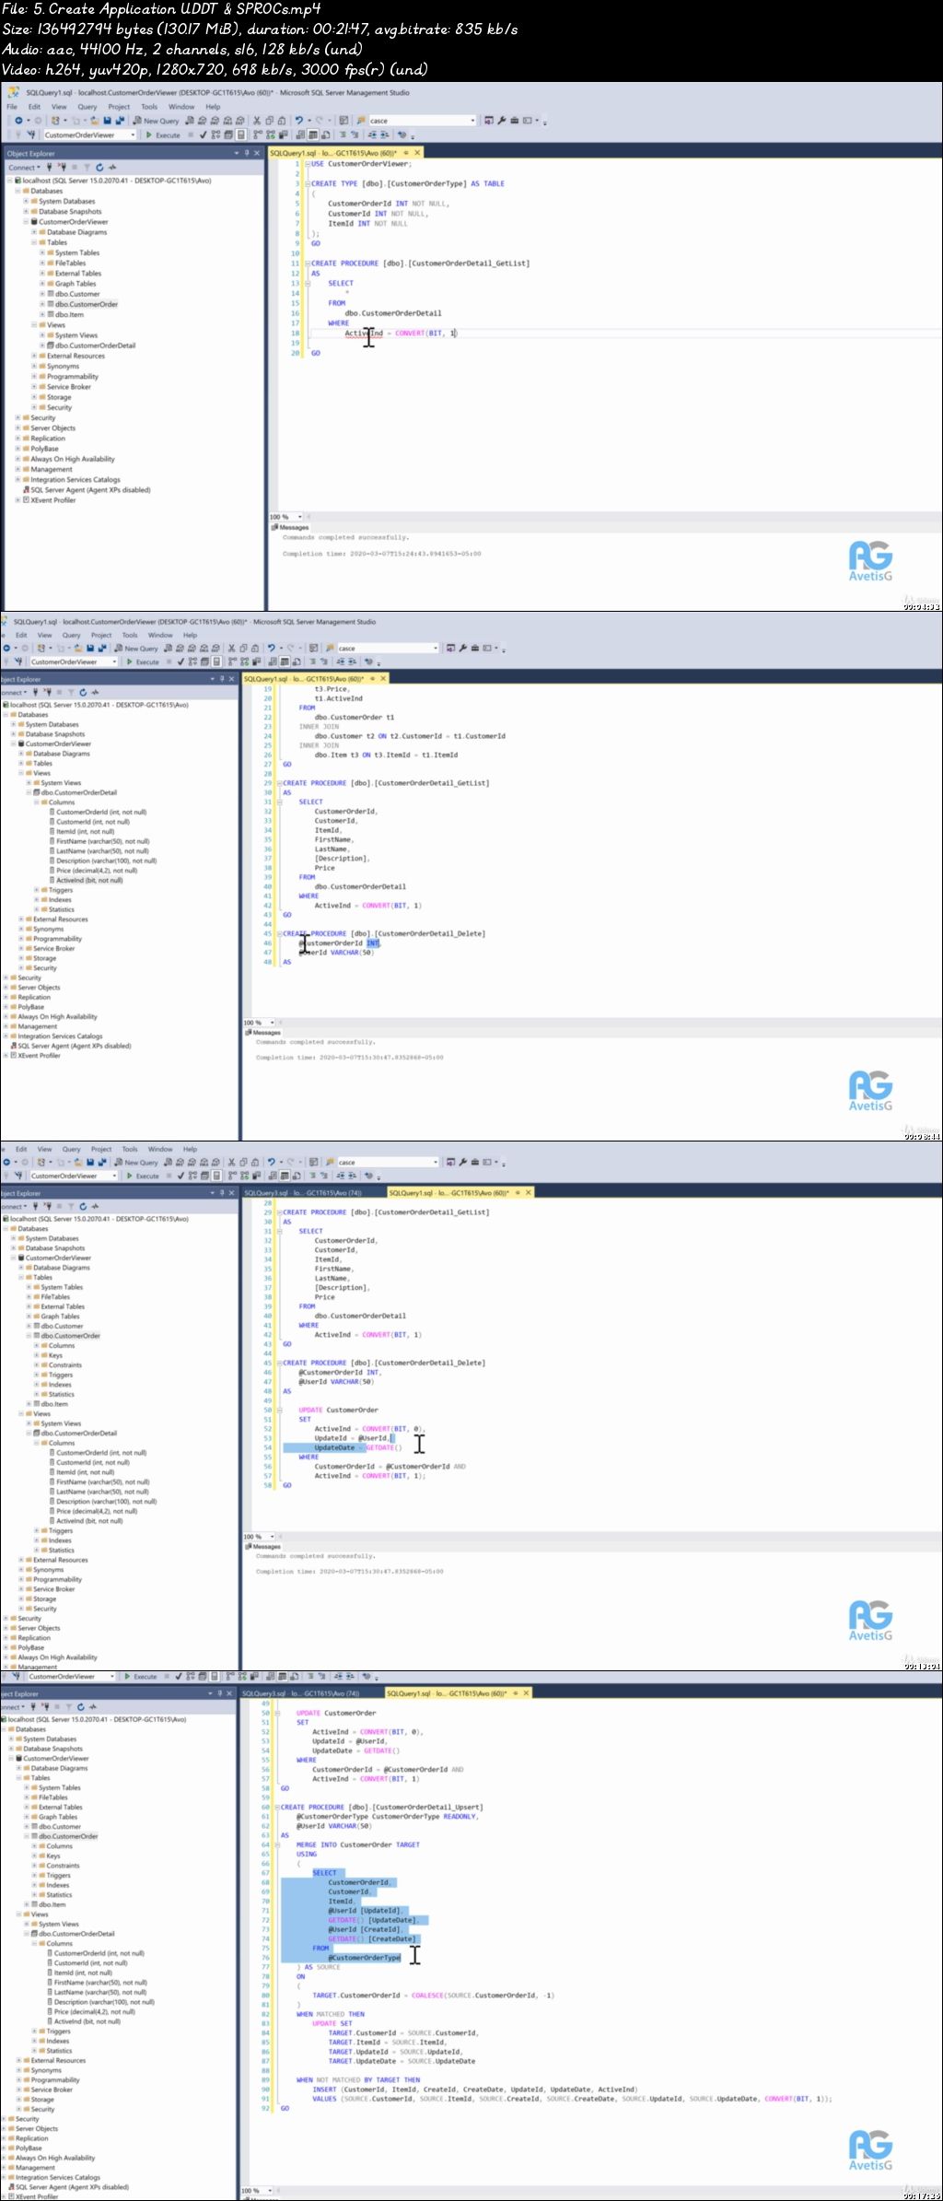Click Execute in the Upsert frame toolbar
Image resolution: width=943 pixels, height=2201 pixels.
point(141,1677)
